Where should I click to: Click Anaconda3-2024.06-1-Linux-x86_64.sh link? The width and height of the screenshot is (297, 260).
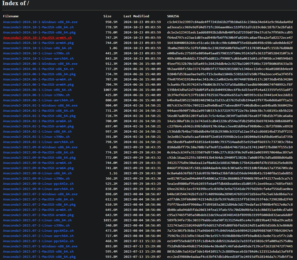(37, 90)
